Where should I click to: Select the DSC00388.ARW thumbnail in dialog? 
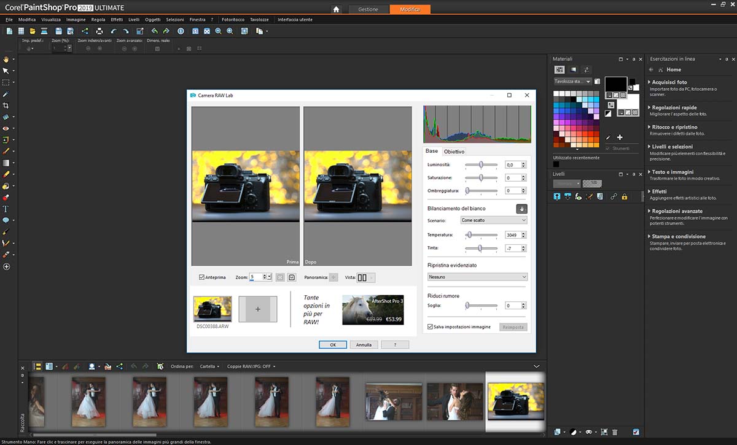click(213, 309)
